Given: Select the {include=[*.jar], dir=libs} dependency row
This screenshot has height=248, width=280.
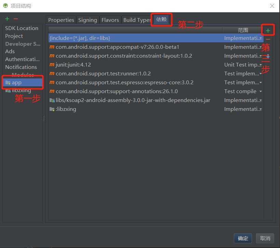Looking at the screenshot, I should pyautogui.click(x=156, y=38).
